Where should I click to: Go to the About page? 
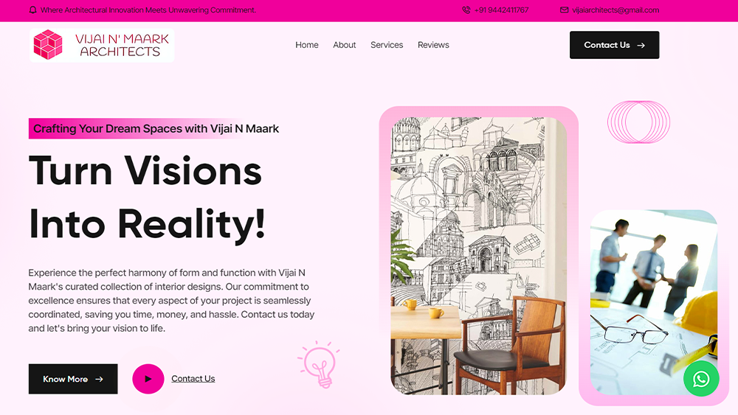(345, 45)
